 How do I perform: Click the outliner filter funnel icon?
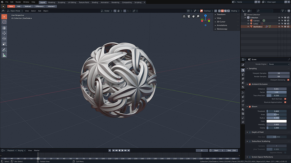point(283,11)
